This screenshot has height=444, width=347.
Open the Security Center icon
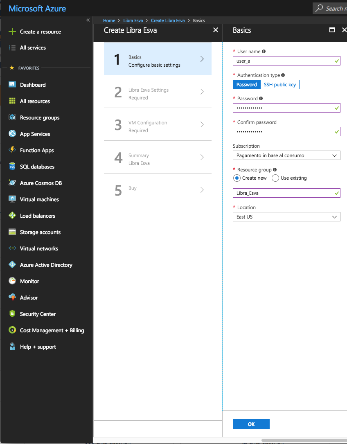click(11, 314)
